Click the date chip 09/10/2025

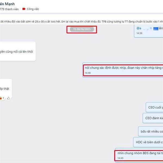pyautogui.click(x=82, y=29)
